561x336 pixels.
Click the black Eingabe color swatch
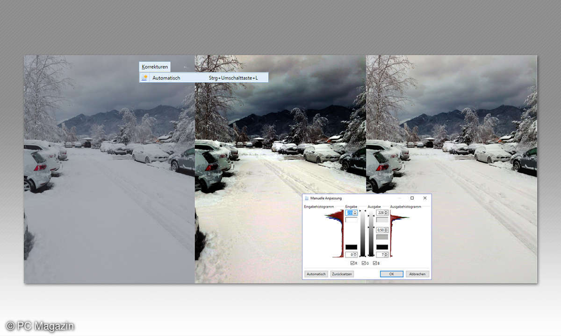tap(351, 247)
